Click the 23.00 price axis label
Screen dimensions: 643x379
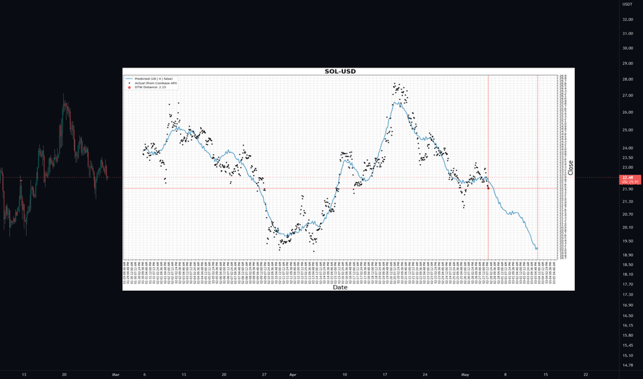point(627,167)
